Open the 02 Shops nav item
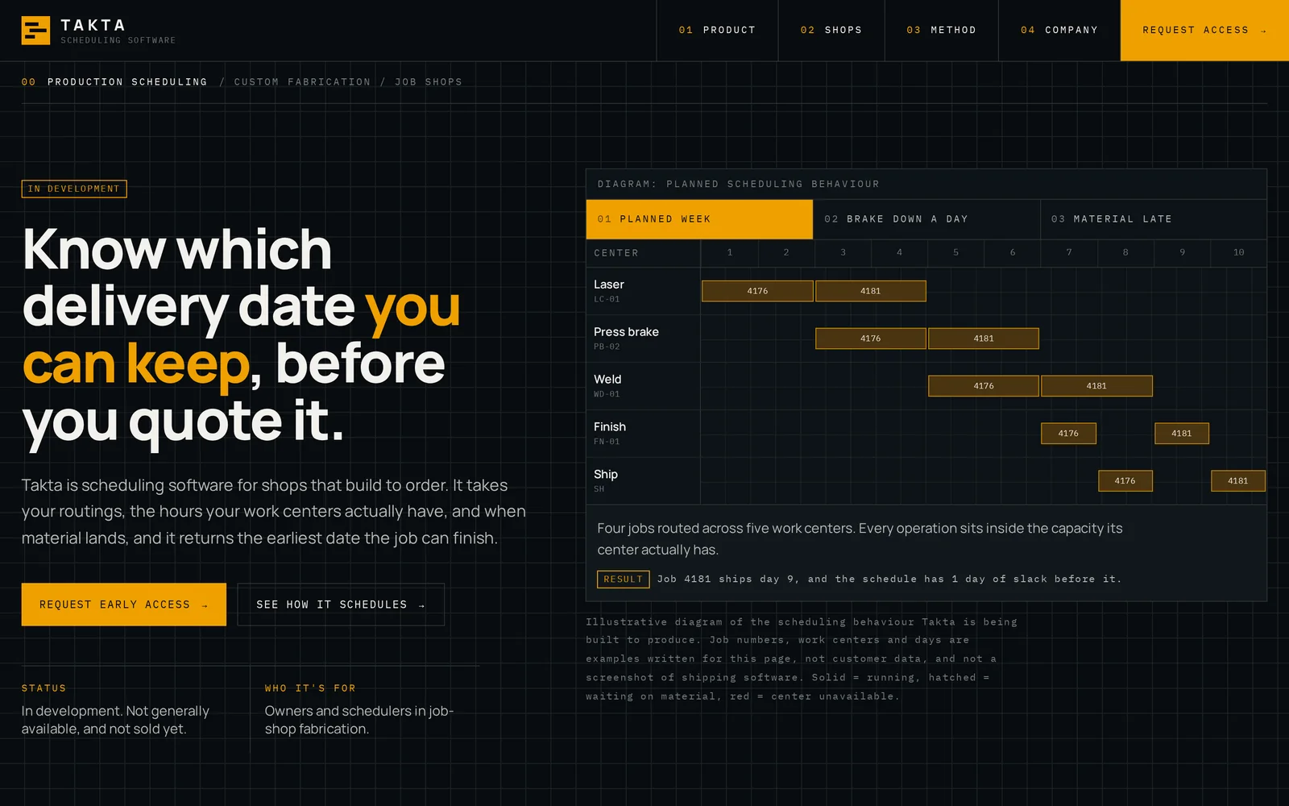The image size is (1289, 806). coord(831,30)
